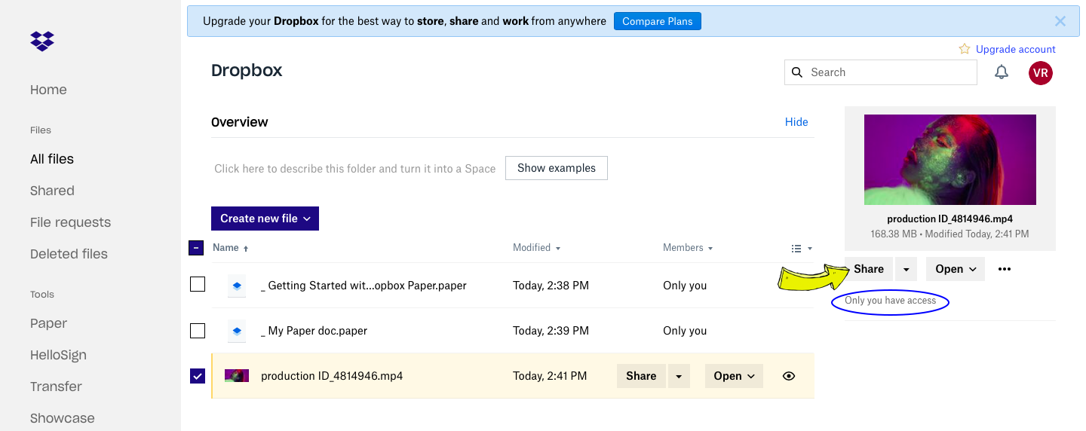Sort by the Modified column header
The height and width of the screenshot is (431, 1086).
click(x=537, y=248)
